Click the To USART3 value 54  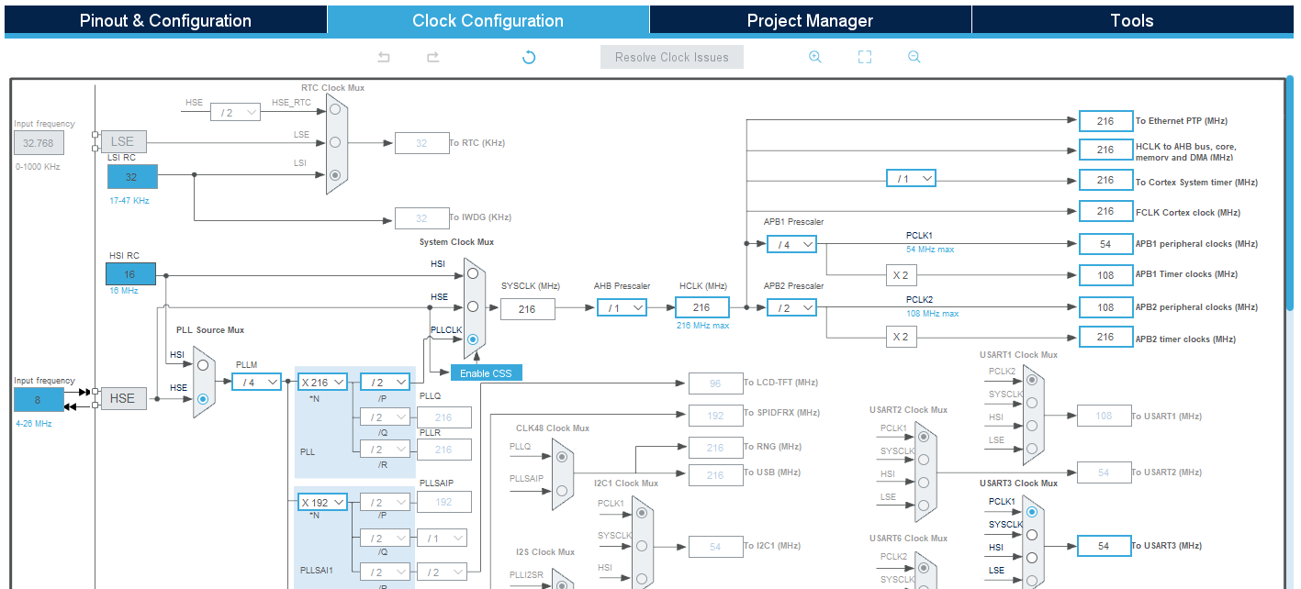pyautogui.click(x=1104, y=545)
